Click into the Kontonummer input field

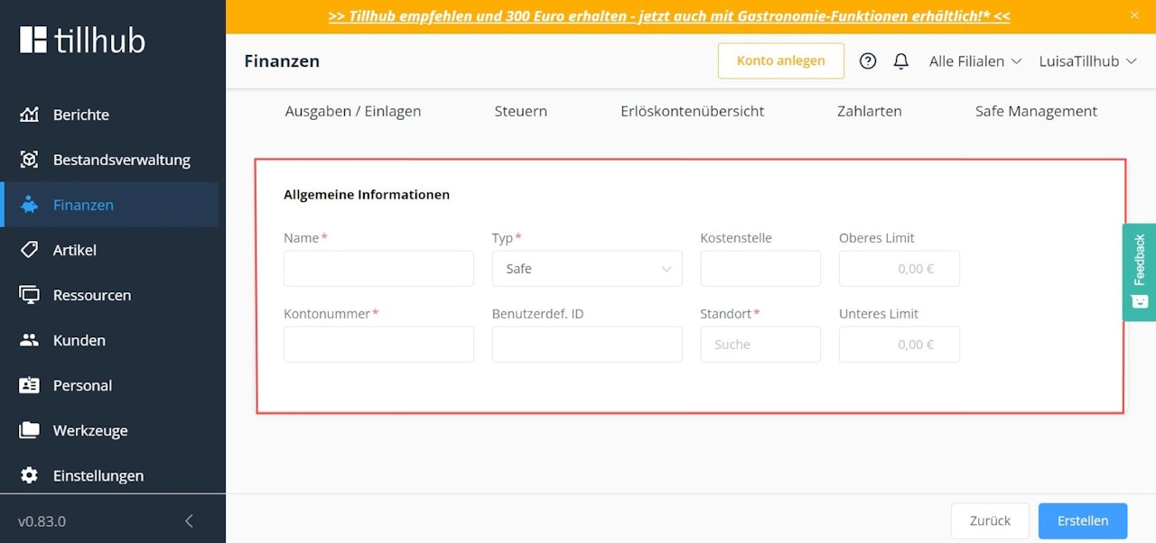pyautogui.click(x=378, y=345)
